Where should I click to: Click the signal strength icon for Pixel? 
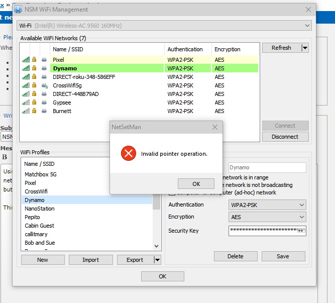pos(26,60)
